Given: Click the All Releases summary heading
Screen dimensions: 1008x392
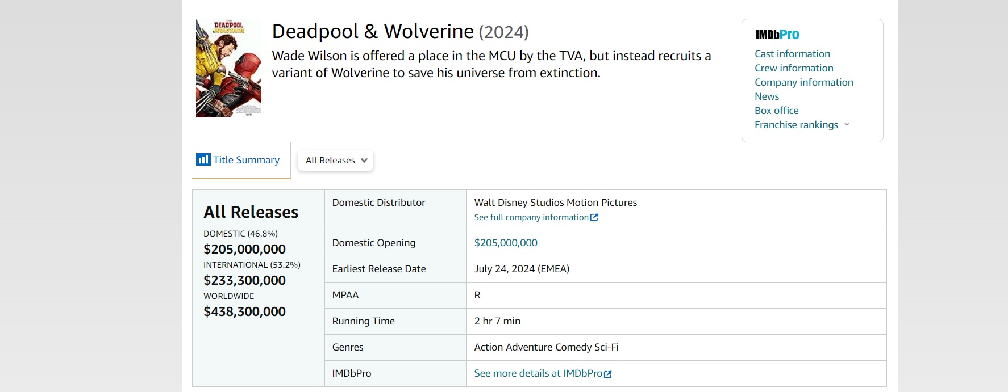Looking at the screenshot, I should (251, 212).
